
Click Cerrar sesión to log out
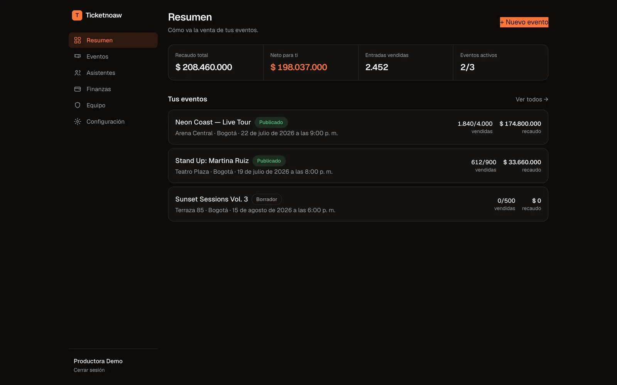coord(89,370)
